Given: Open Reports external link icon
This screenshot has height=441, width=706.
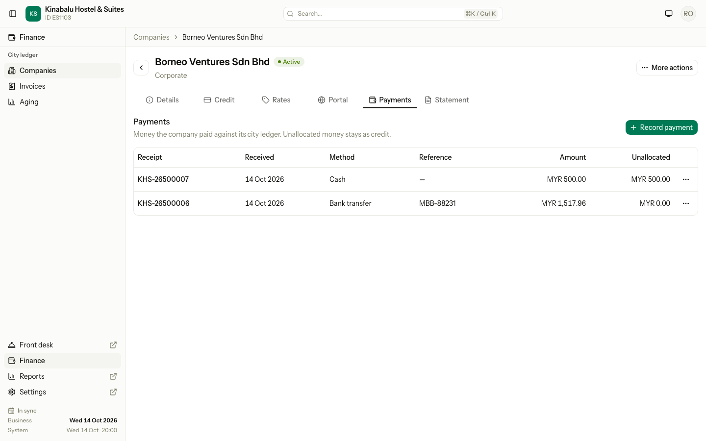Looking at the screenshot, I should pos(113,376).
